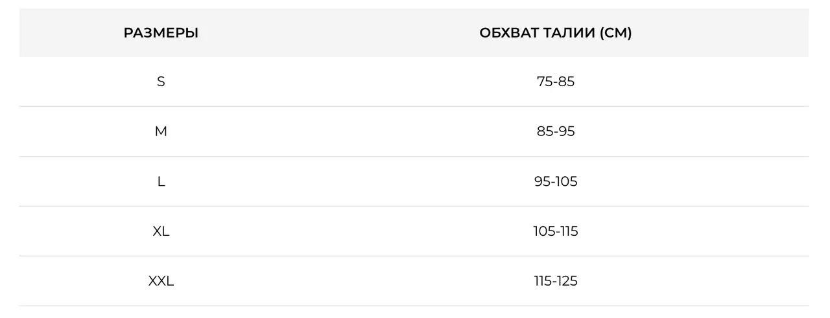Click the gray header area between both column titles

(339, 32)
